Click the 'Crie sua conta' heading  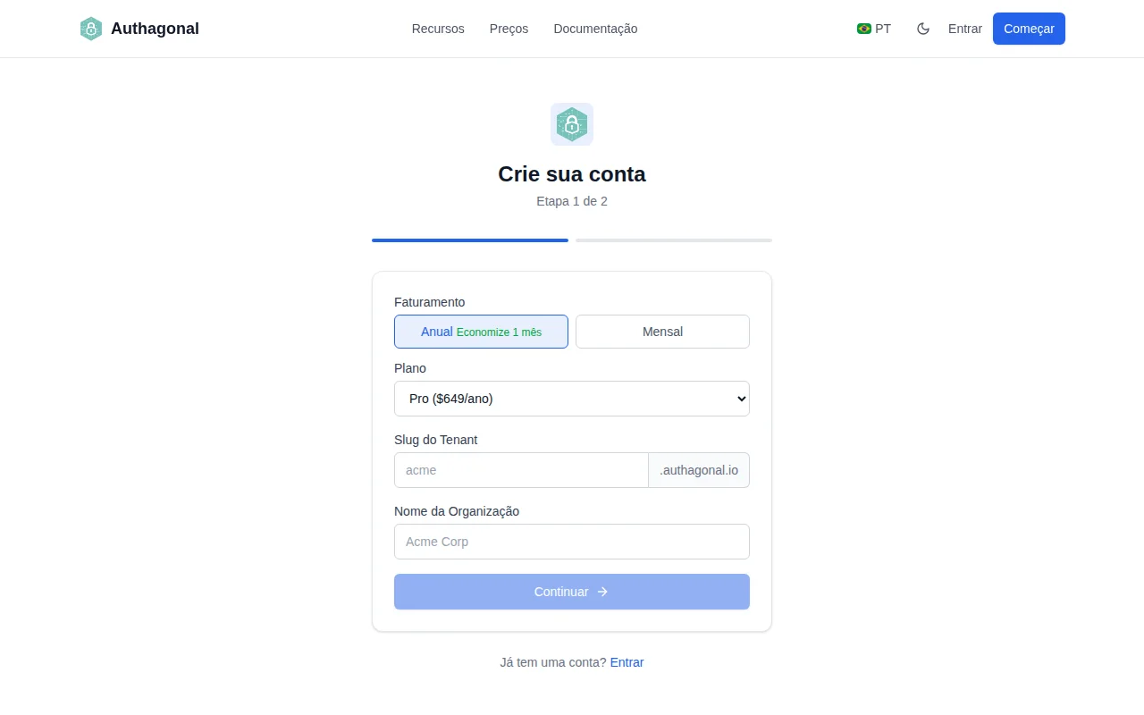(572, 174)
